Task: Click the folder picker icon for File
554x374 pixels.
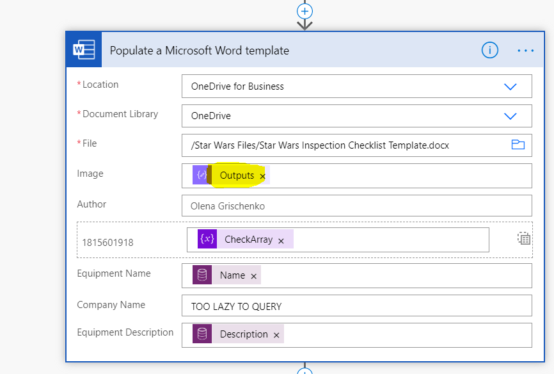Action: click(518, 145)
